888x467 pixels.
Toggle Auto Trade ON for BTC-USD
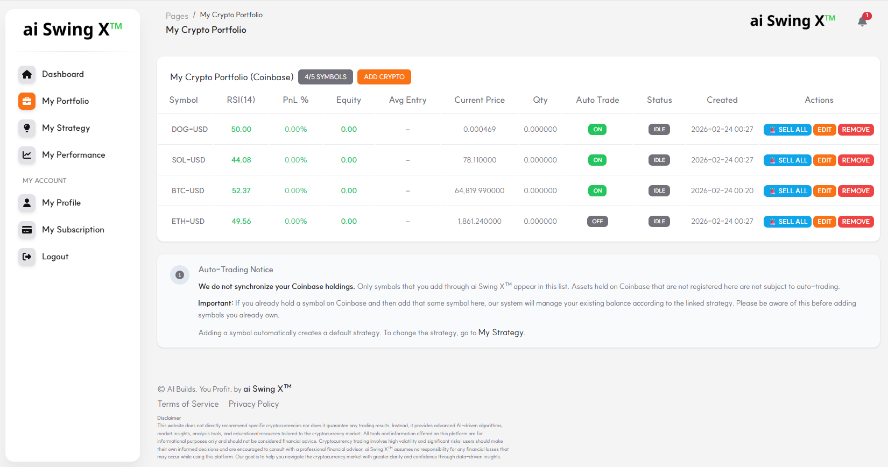tap(597, 191)
